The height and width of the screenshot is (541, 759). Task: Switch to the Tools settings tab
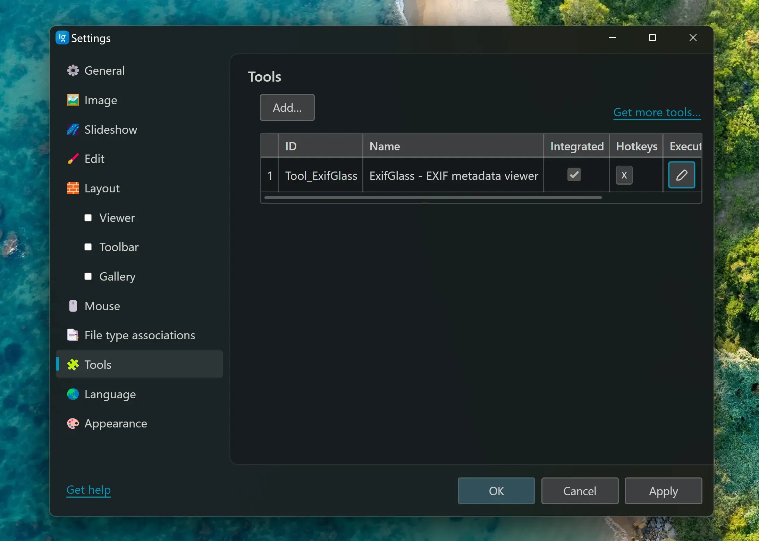tap(98, 365)
